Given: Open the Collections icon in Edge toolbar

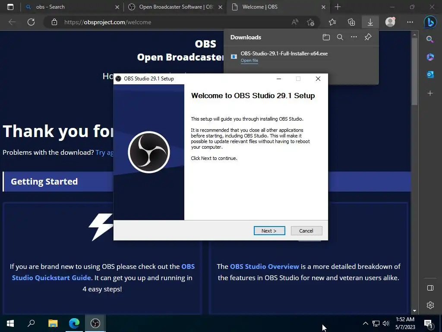Looking at the screenshot, I should (351, 22).
